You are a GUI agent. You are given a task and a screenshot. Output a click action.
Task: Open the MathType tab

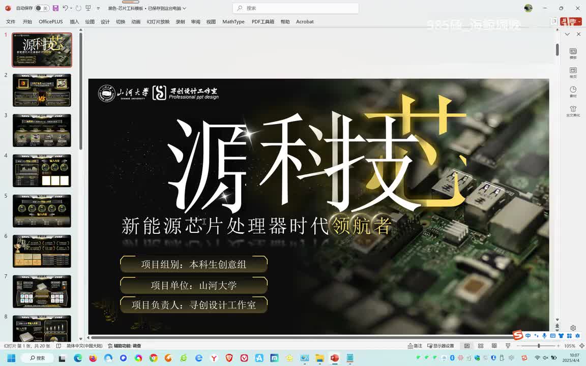click(x=233, y=22)
